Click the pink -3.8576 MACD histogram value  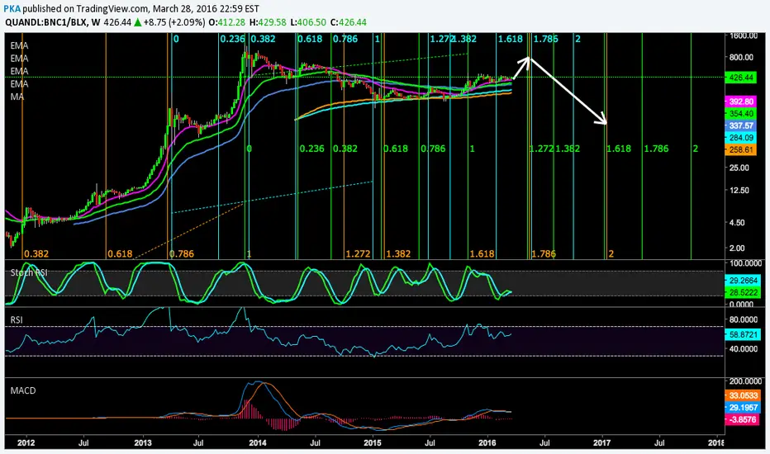point(743,419)
